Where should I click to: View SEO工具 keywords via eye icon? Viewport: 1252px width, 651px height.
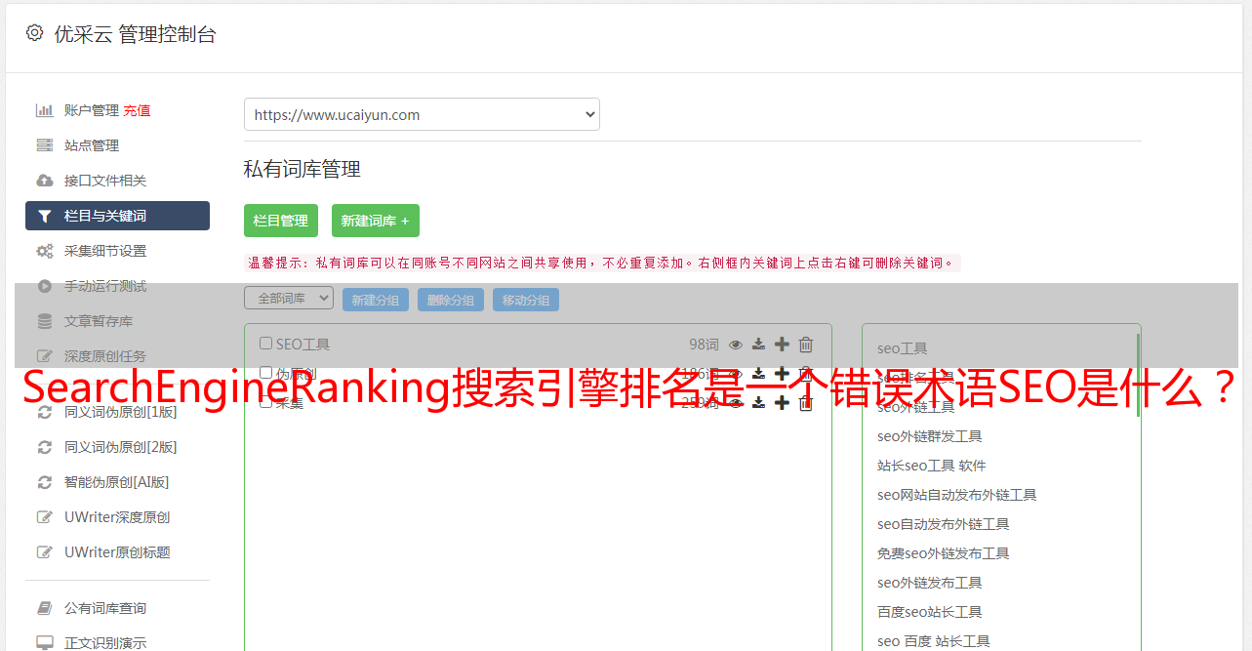(736, 345)
